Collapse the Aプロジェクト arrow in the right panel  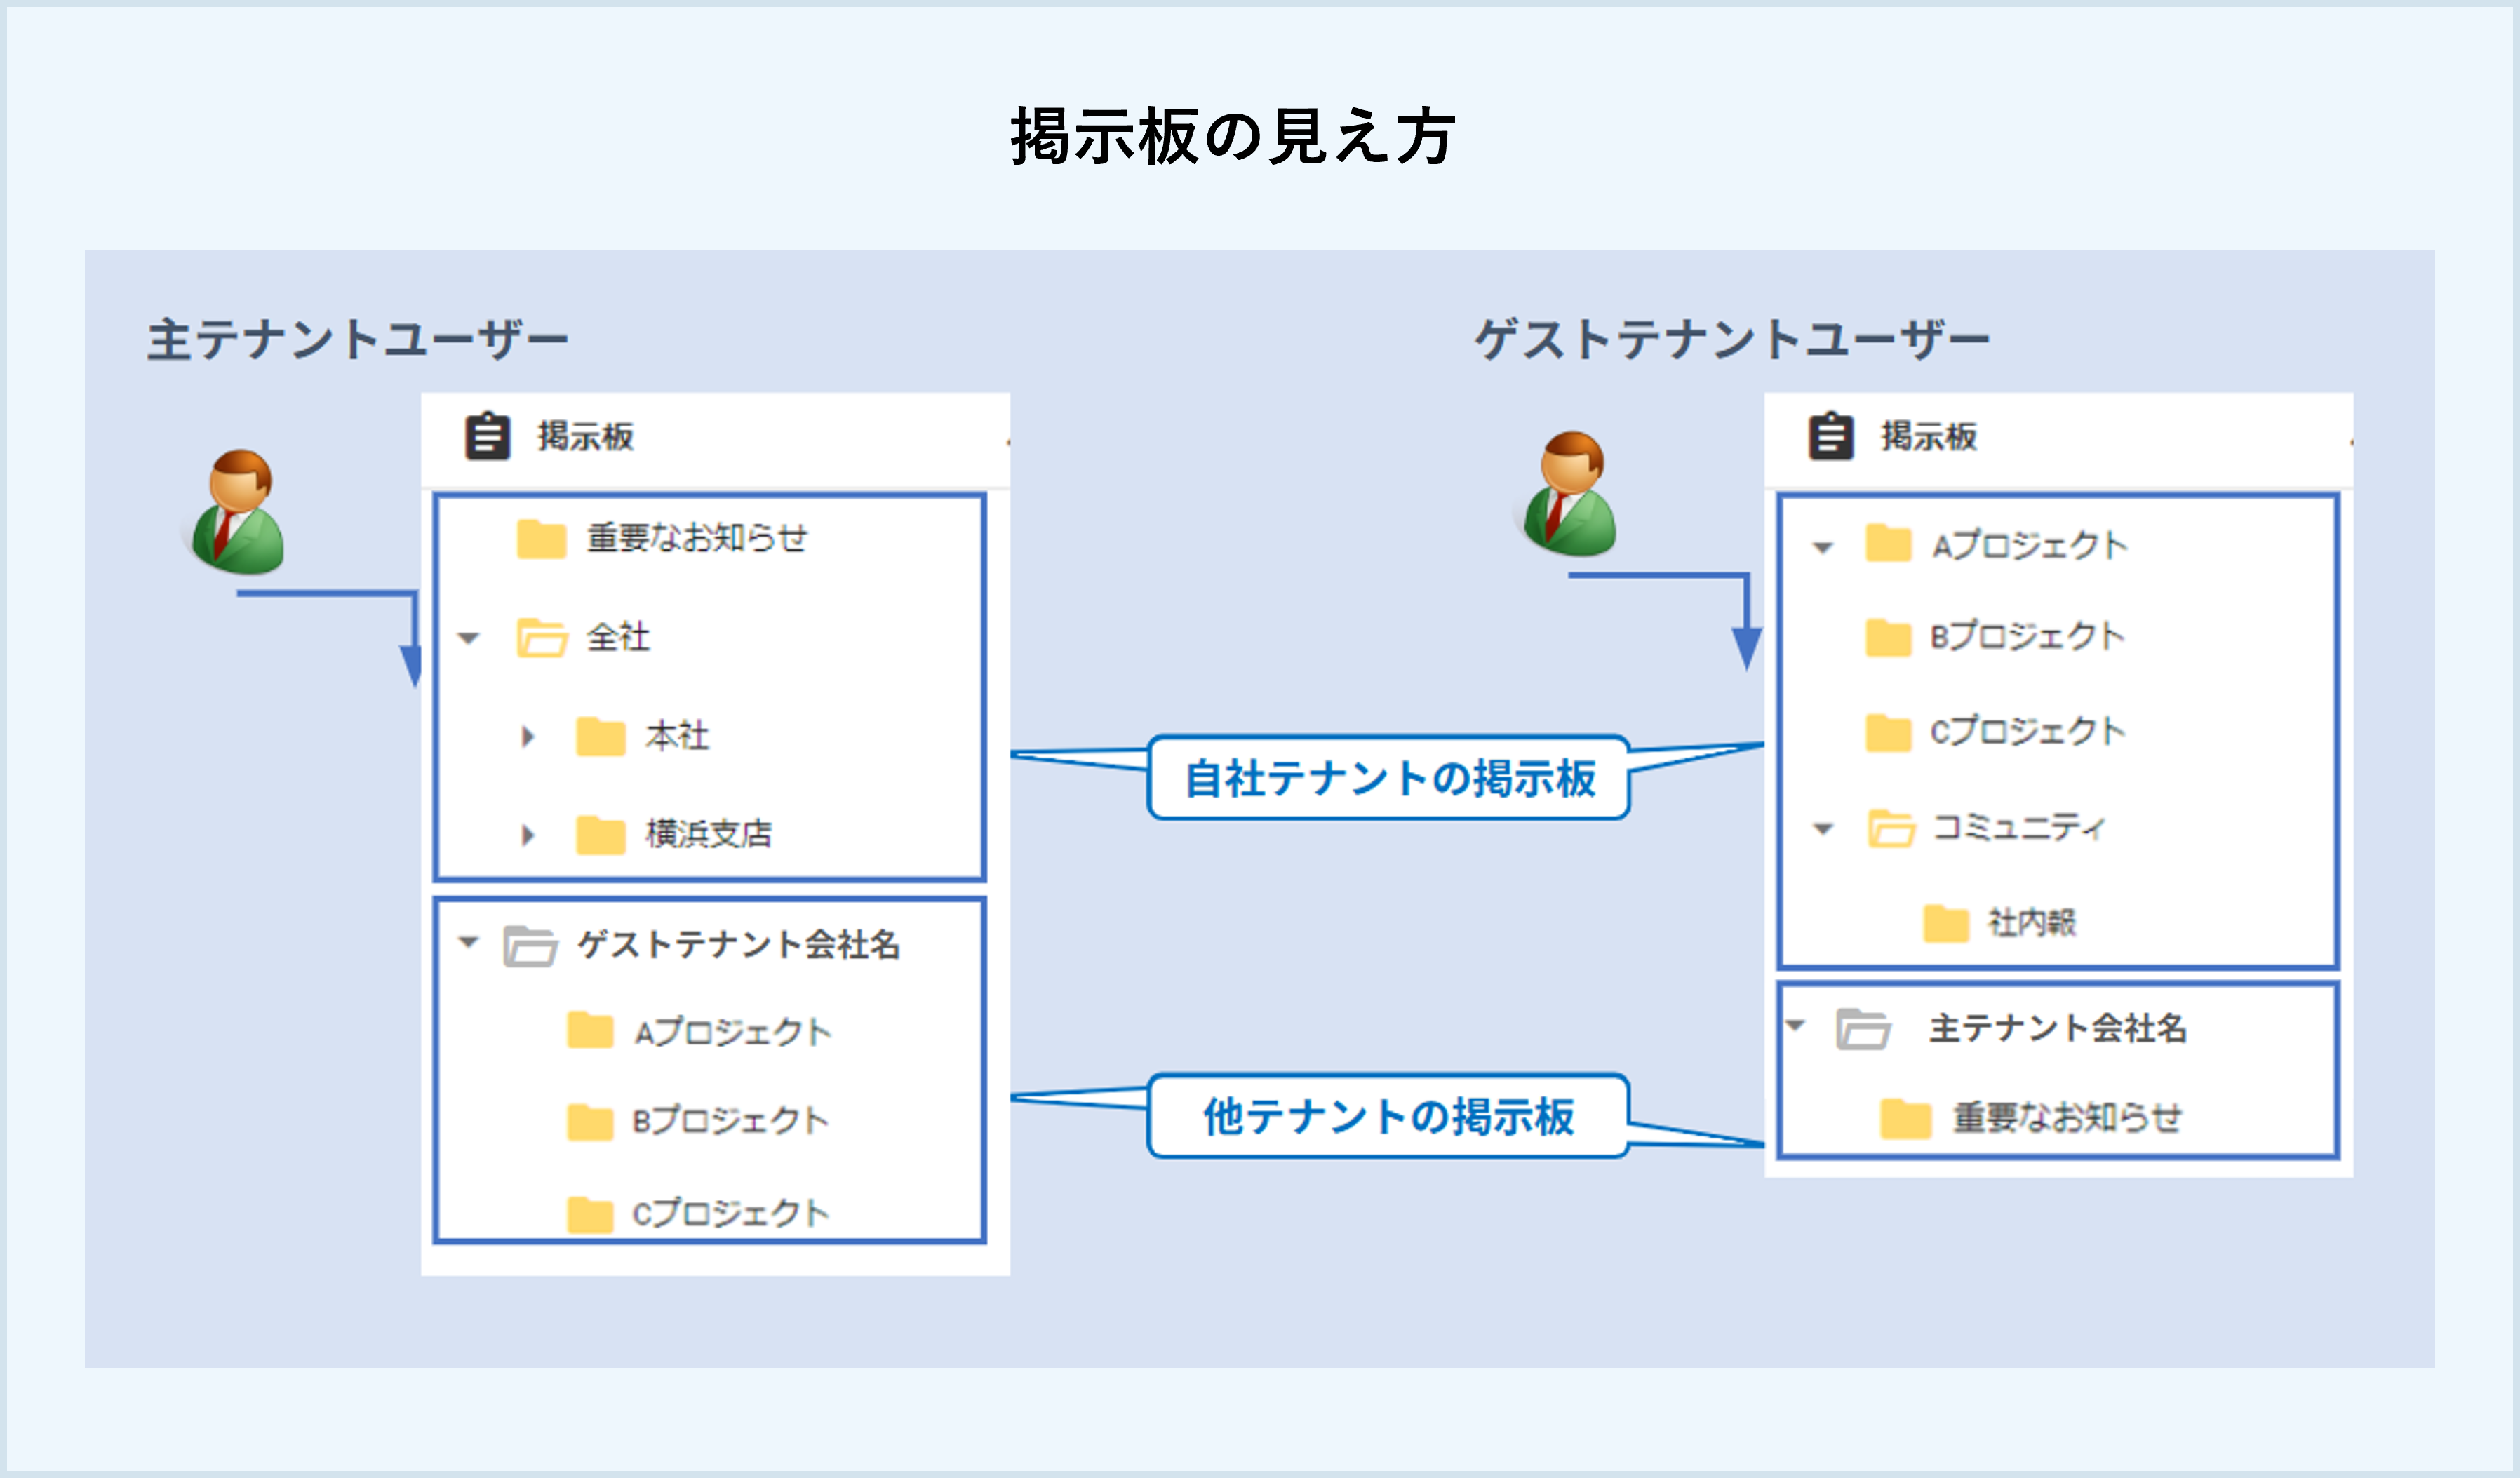pos(1823,548)
